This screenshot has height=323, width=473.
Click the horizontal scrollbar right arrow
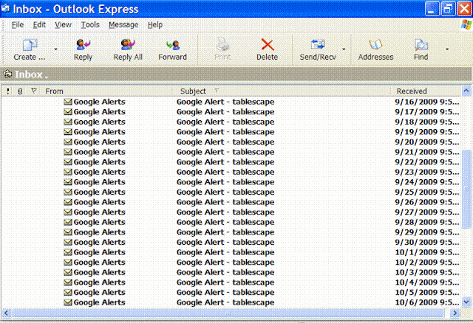[x=455, y=313]
